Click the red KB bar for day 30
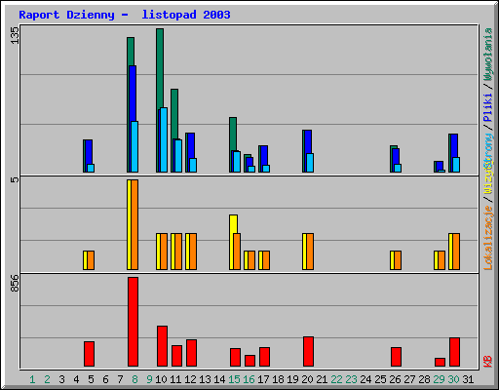 (x=454, y=352)
